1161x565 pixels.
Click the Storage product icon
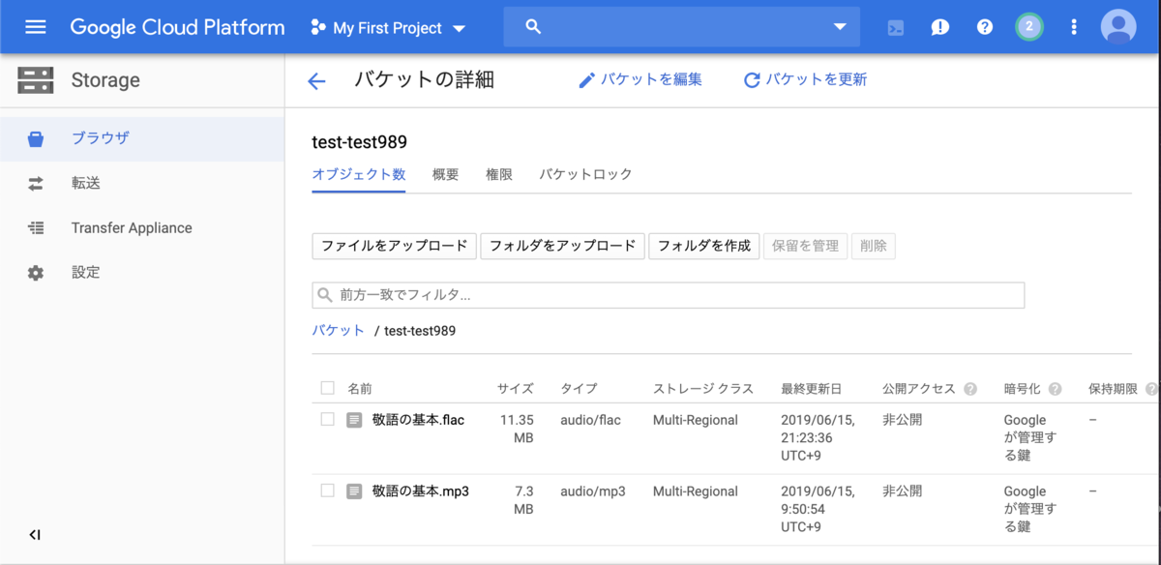(36, 80)
